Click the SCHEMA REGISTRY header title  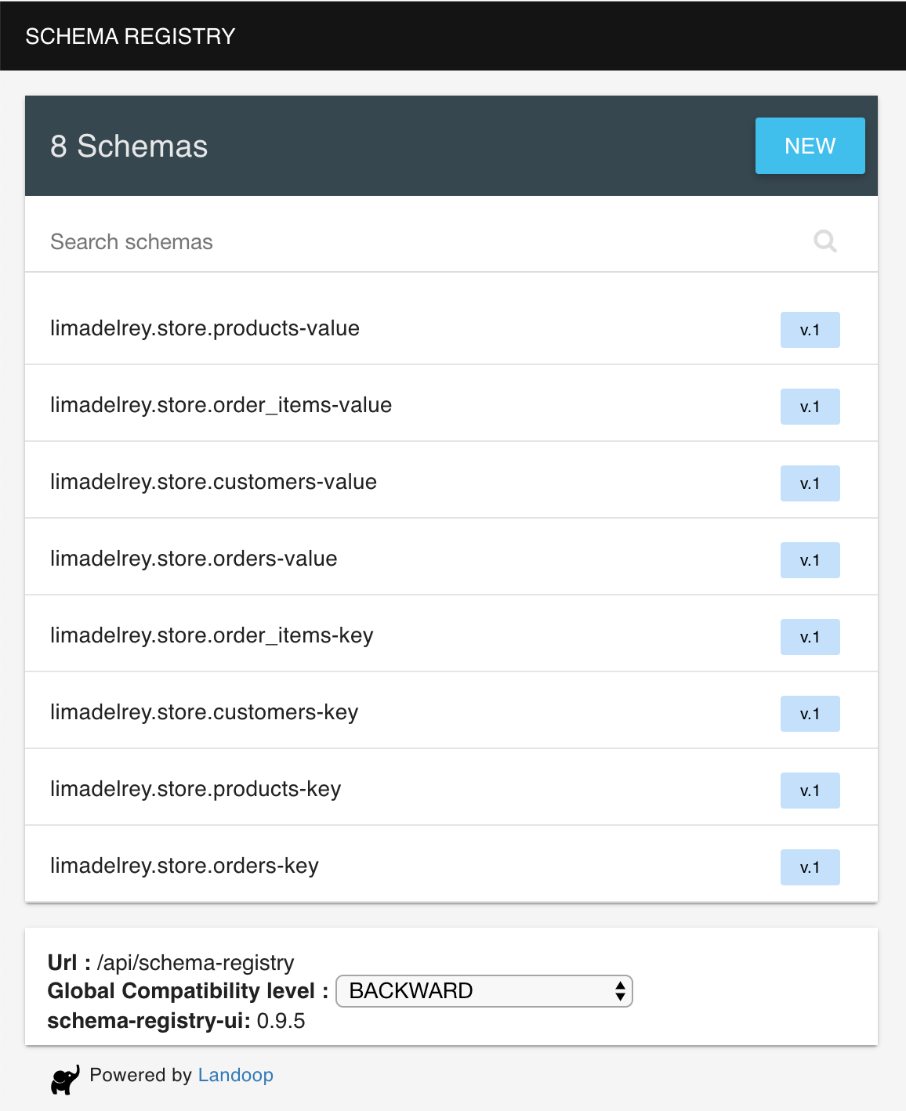click(x=130, y=36)
